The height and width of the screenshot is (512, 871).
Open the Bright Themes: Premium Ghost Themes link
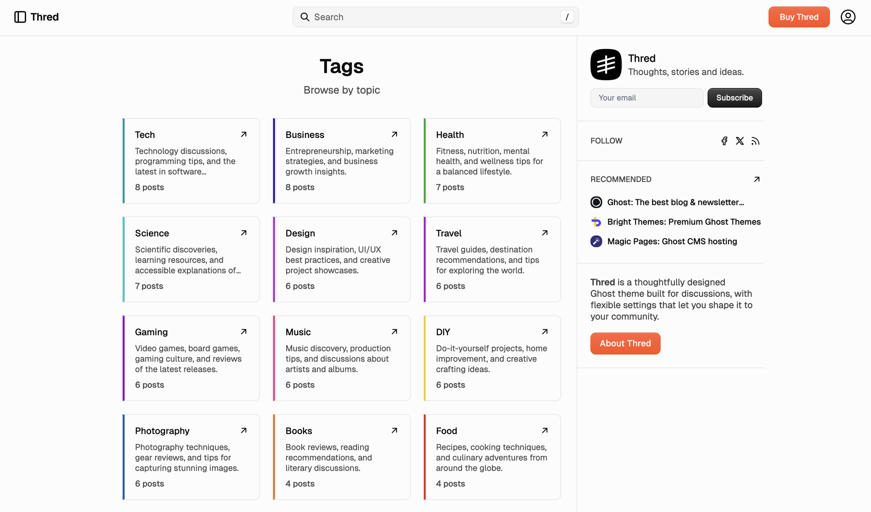(x=684, y=222)
